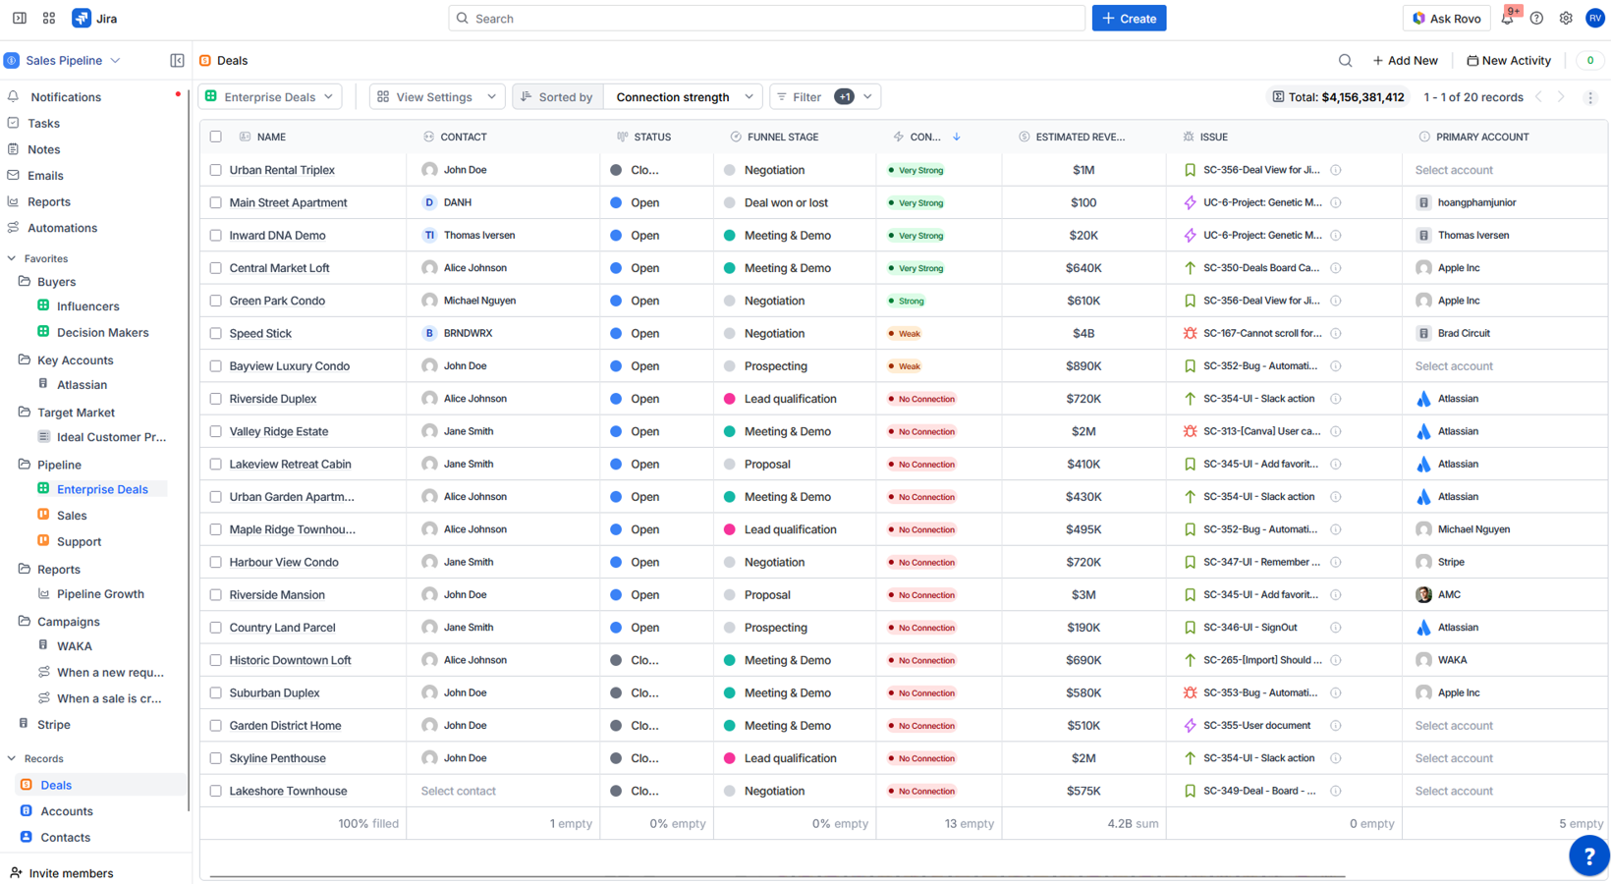The height and width of the screenshot is (884, 1611).
Task: Go to Accounts under Records
Action: pos(67,811)
